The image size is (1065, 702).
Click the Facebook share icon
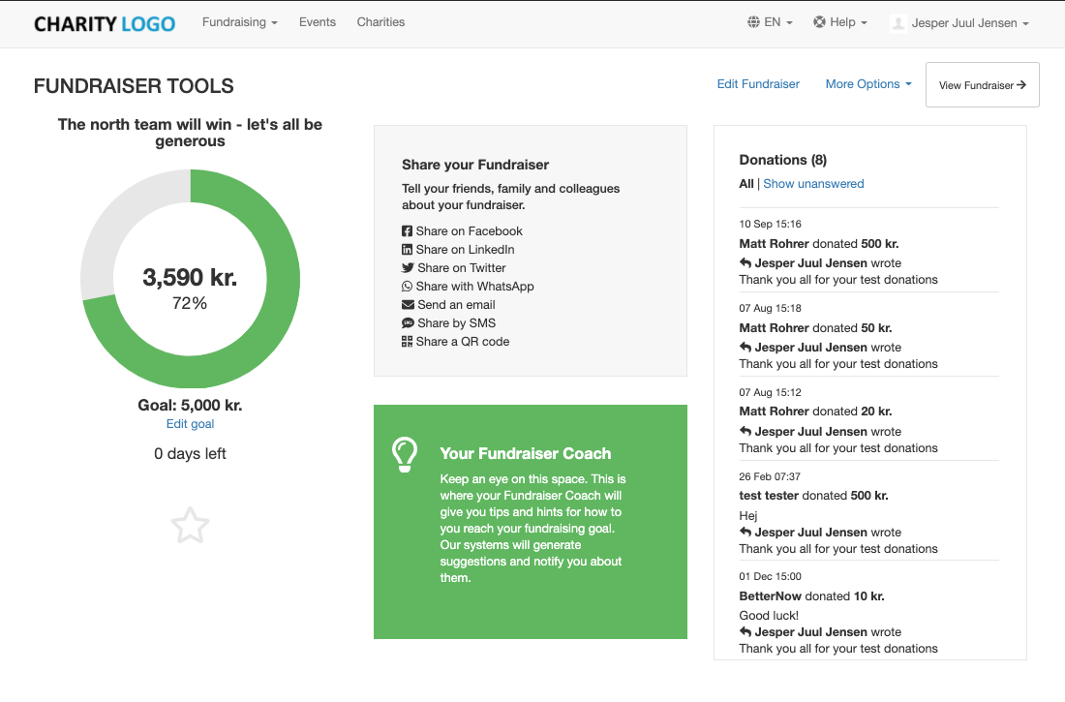pos(408,231)
